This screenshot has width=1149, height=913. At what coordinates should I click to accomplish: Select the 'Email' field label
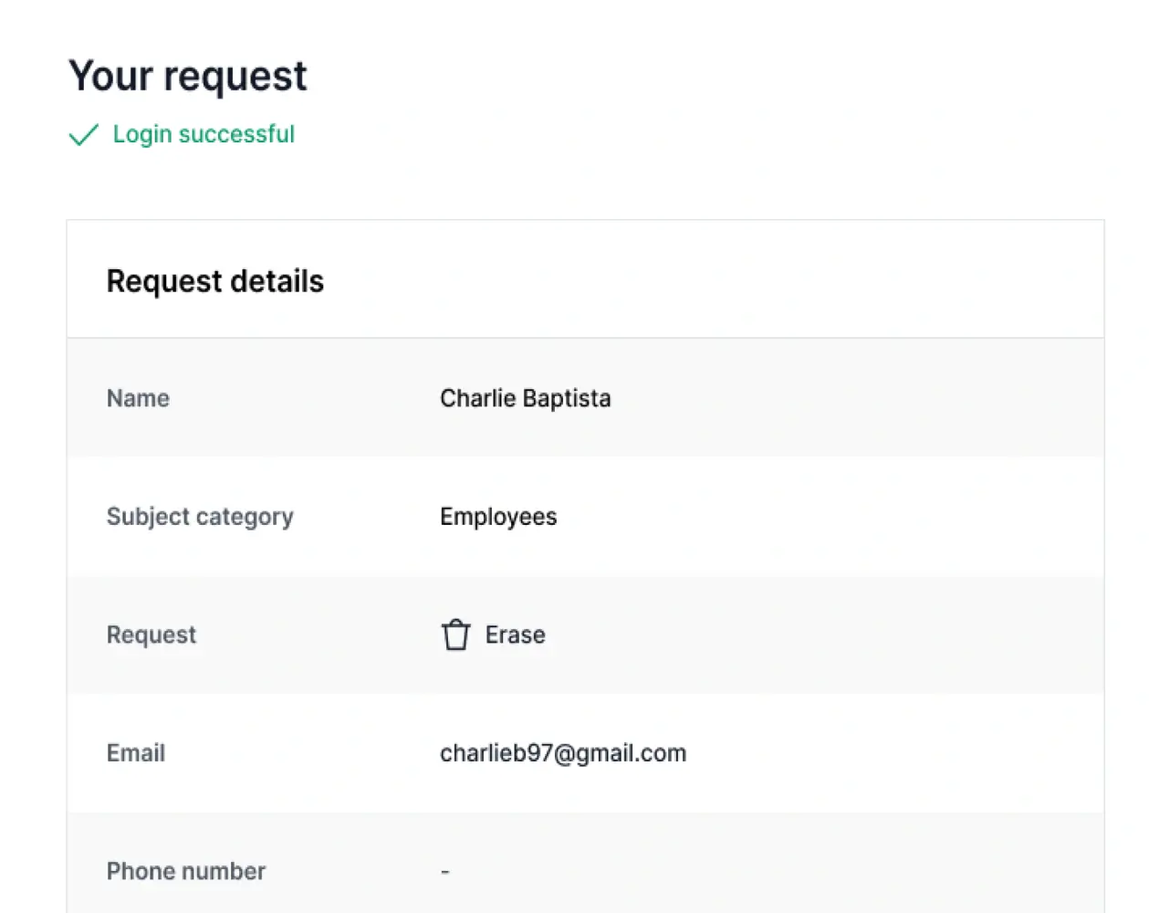coord(136,753)
